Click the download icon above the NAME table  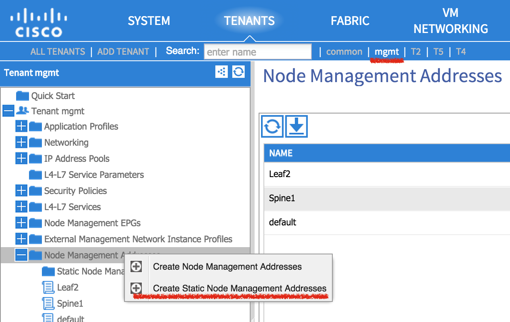tap(296, 126)
